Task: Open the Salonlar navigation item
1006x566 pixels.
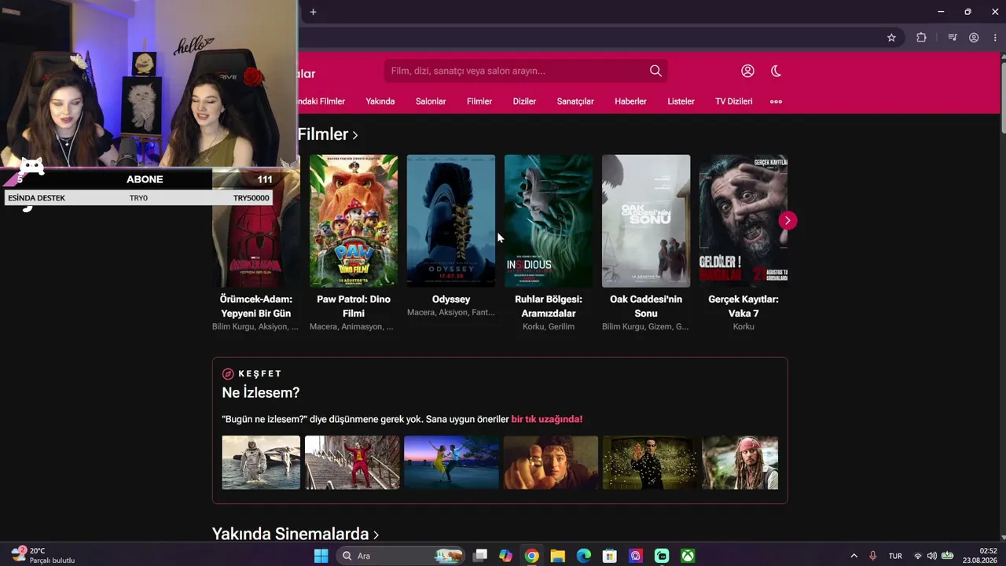Action: pos(431,101)
